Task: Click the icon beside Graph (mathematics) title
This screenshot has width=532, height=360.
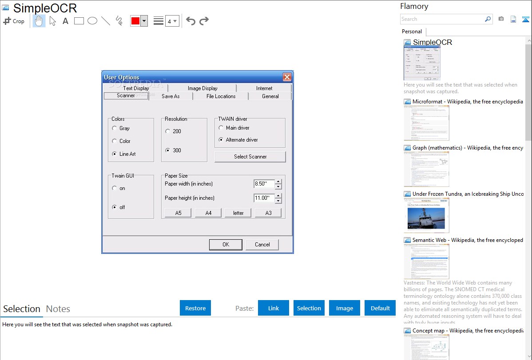Action: (407, 148)
